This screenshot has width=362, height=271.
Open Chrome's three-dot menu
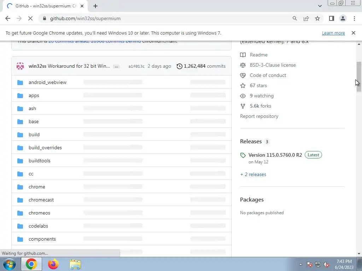354,18
